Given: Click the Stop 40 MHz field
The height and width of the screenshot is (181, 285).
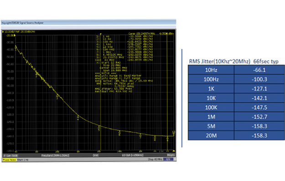Looking at the screenshot, I should tap(155, 160).
